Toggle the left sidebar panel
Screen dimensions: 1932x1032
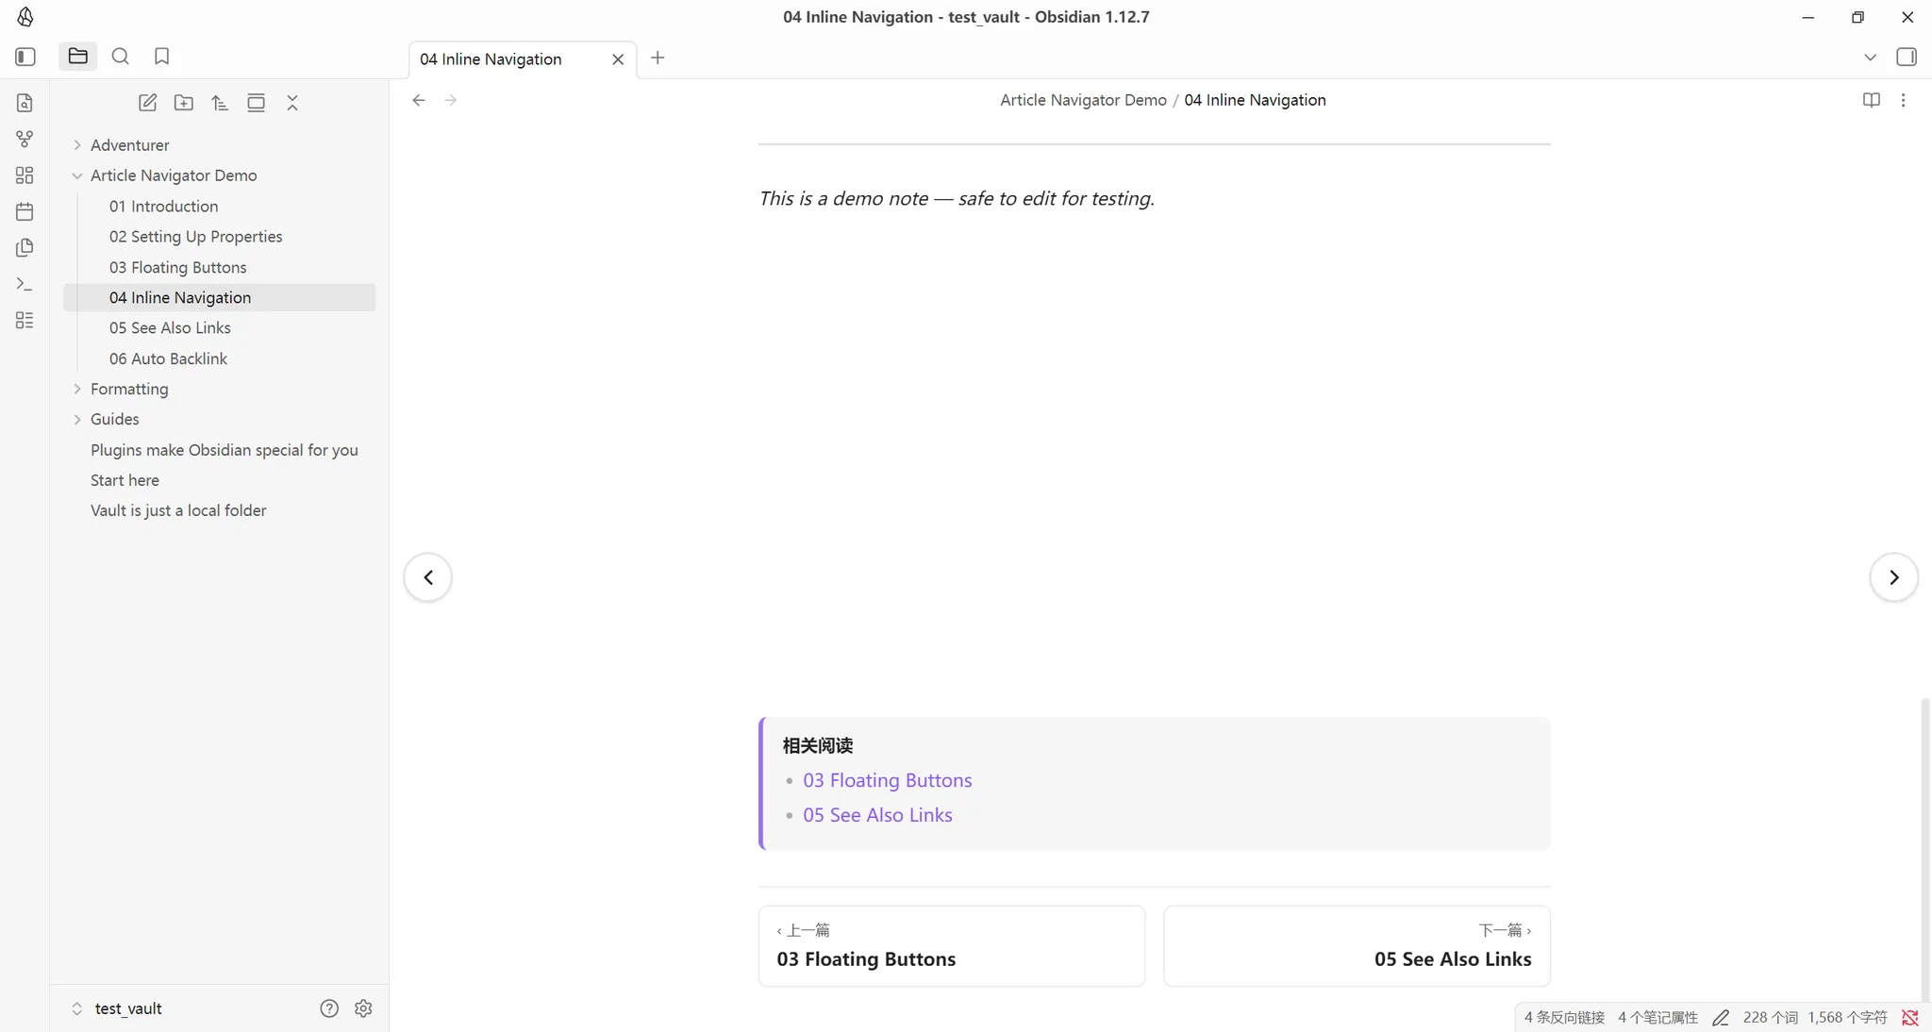point(25,57)
